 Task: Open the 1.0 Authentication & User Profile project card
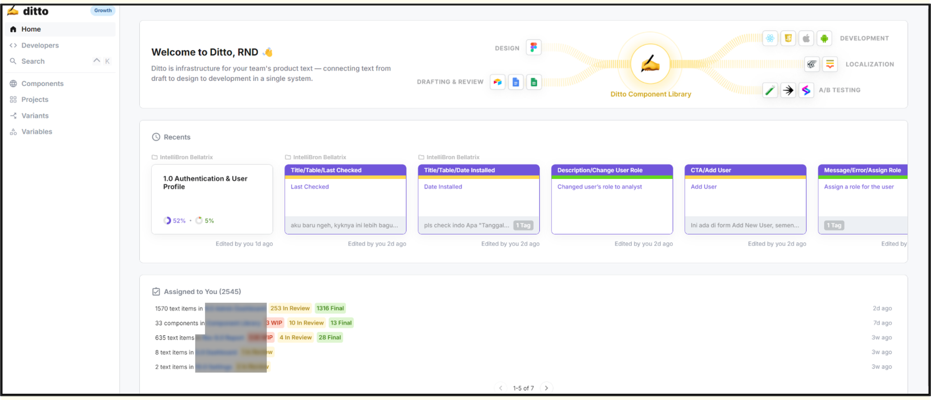pos(212,199)
